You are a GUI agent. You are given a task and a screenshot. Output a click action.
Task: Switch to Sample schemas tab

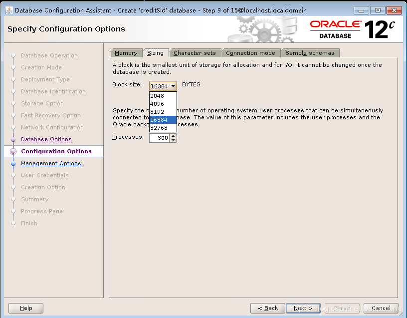click(310, 53)
